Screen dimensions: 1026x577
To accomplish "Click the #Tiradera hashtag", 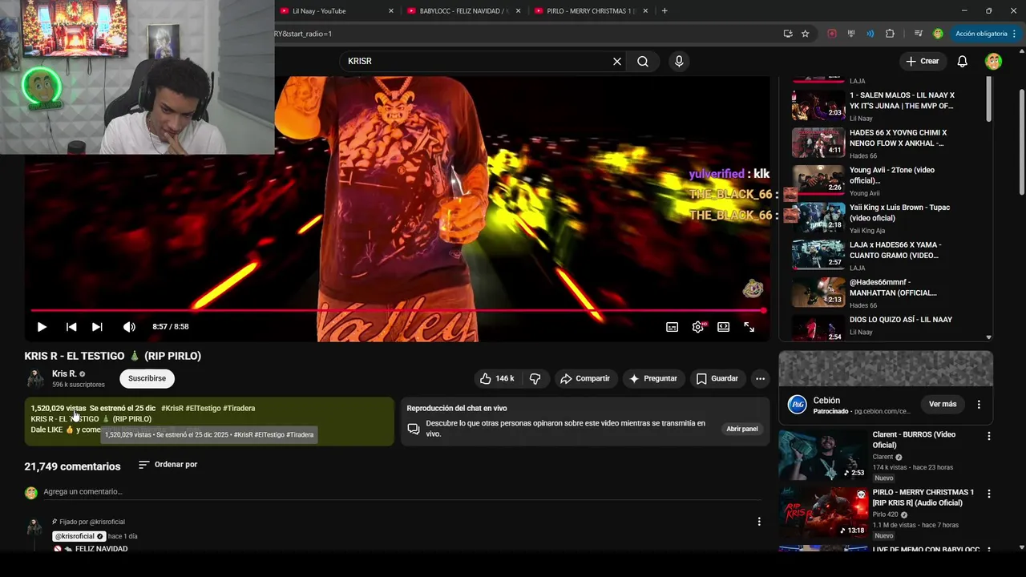I will (239, 408).
